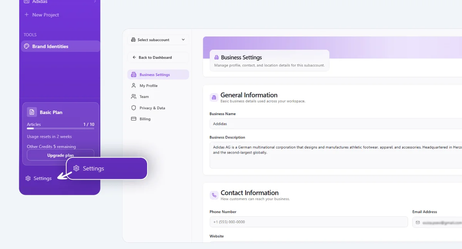Click into the Business Description text area
Viewport: 462px width, 249px height.
(336, 155)
